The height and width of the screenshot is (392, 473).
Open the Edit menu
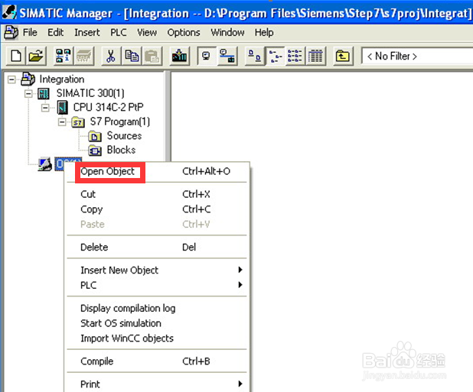(56, 32)
